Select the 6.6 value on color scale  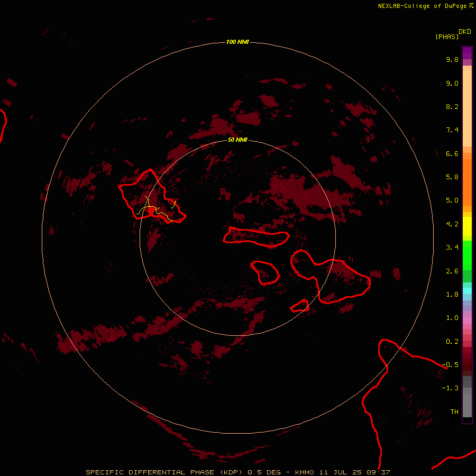click(x=452, y=153)
